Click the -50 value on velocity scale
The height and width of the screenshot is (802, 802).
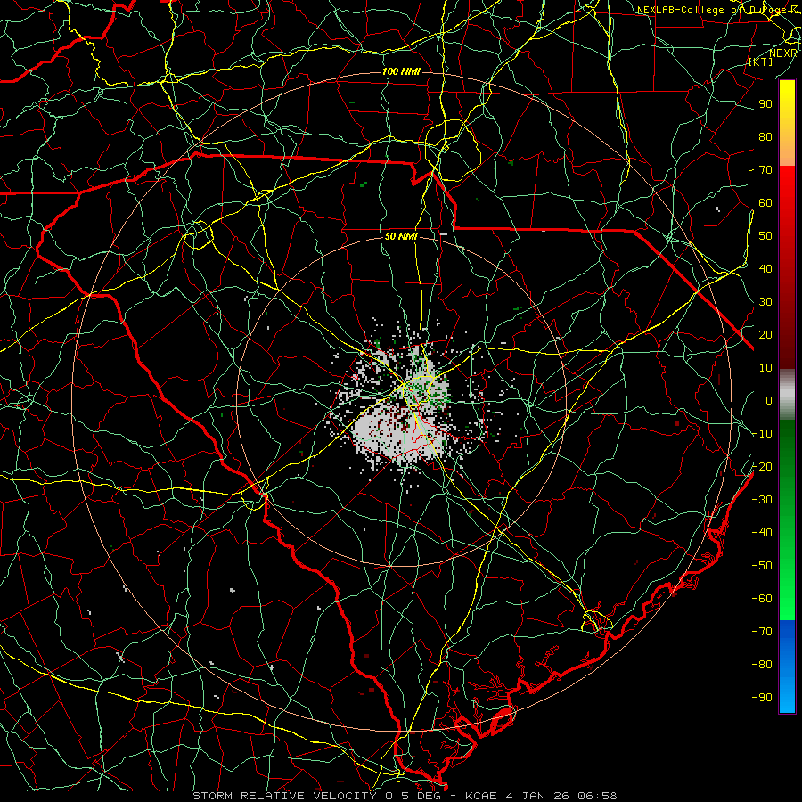click(x=762, y=565)
